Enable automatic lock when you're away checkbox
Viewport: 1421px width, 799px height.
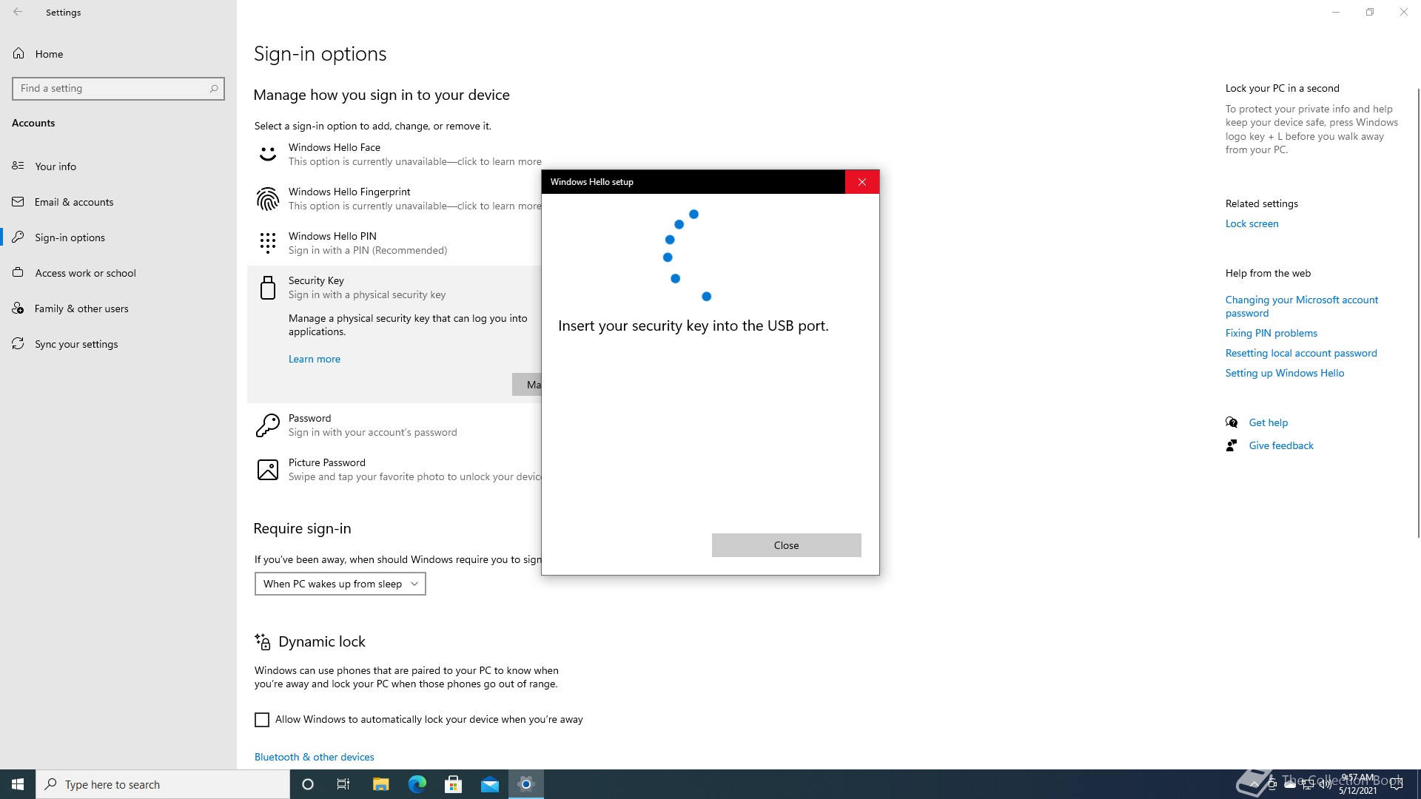point(262,720)
